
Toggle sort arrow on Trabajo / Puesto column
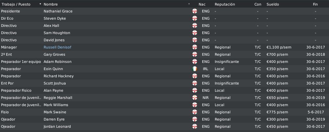[x=40, y=4]
